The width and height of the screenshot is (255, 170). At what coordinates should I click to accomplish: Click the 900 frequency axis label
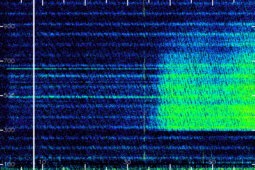(x=9, y=26)
